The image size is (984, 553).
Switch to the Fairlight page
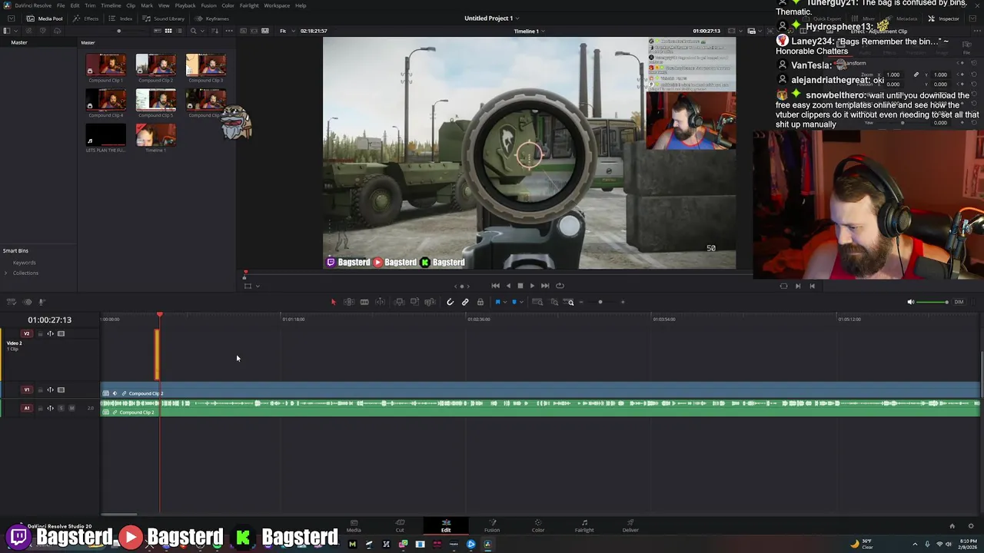point(584,525)
